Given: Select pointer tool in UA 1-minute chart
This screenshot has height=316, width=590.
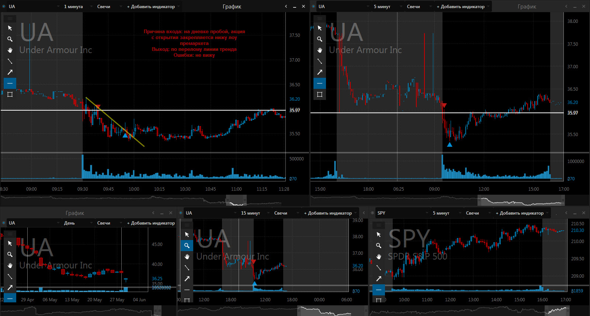Looking at the screenshot, I should tap(10, 28).
